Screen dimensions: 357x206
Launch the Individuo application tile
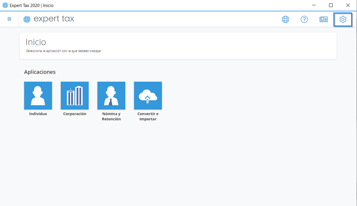pyautogui.click(x=38, y=96)
